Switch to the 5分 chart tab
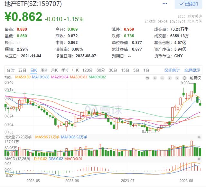The height and width of the screenshot is (187, 206). [136, 70]
